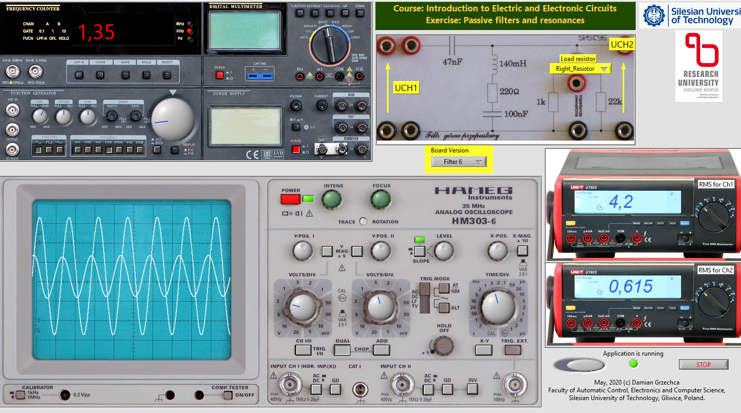Toggle the oscilloscope red POWER switch
The width and height of the screenshot is (741, 413).
[x=290, y=199]
